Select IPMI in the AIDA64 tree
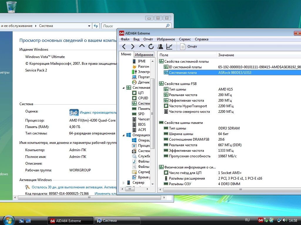 [139, 61]
